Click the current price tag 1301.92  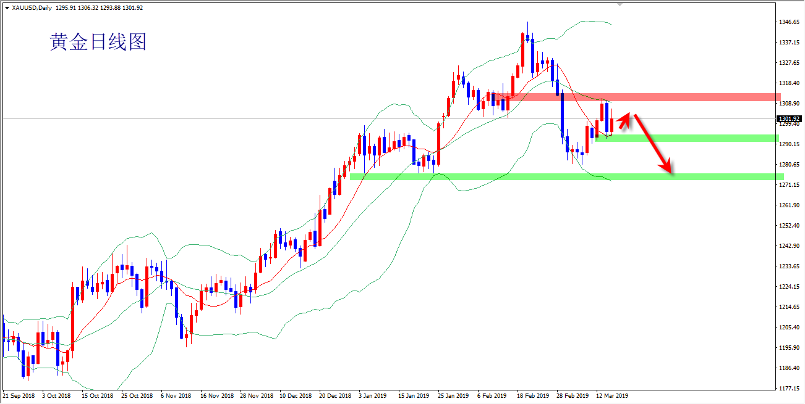click(x=790, y=118)
